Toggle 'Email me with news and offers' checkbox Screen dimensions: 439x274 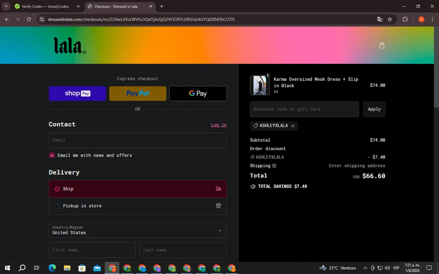(x=52, y=155)
